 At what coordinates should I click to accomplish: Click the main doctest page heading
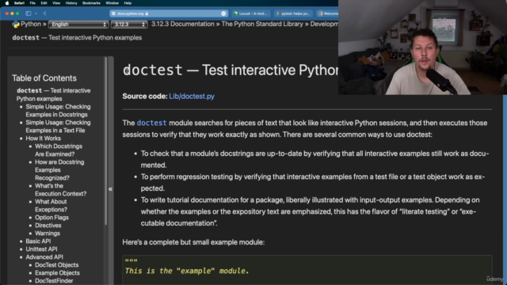point(231,70)
